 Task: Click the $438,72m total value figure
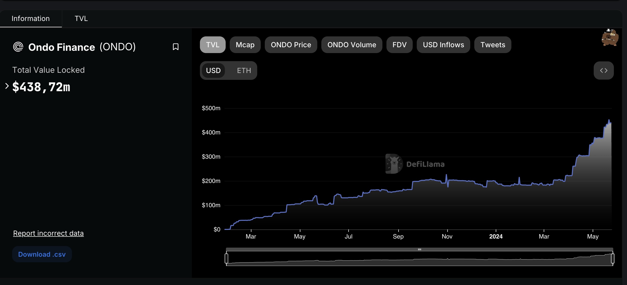41,87
